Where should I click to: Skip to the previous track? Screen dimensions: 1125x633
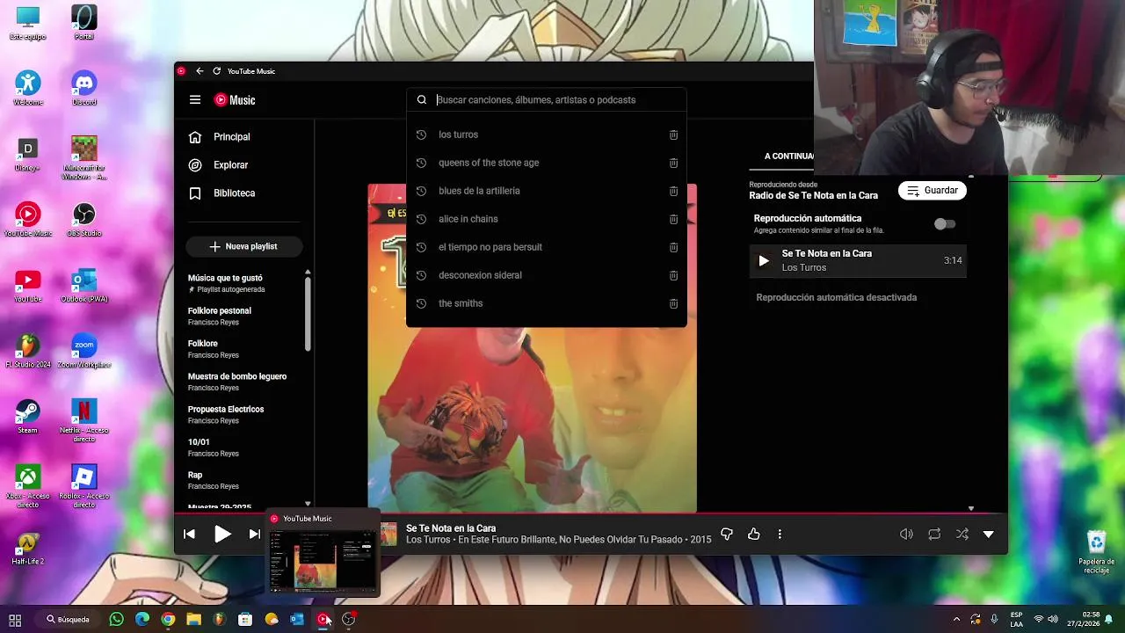pos(189,534)
